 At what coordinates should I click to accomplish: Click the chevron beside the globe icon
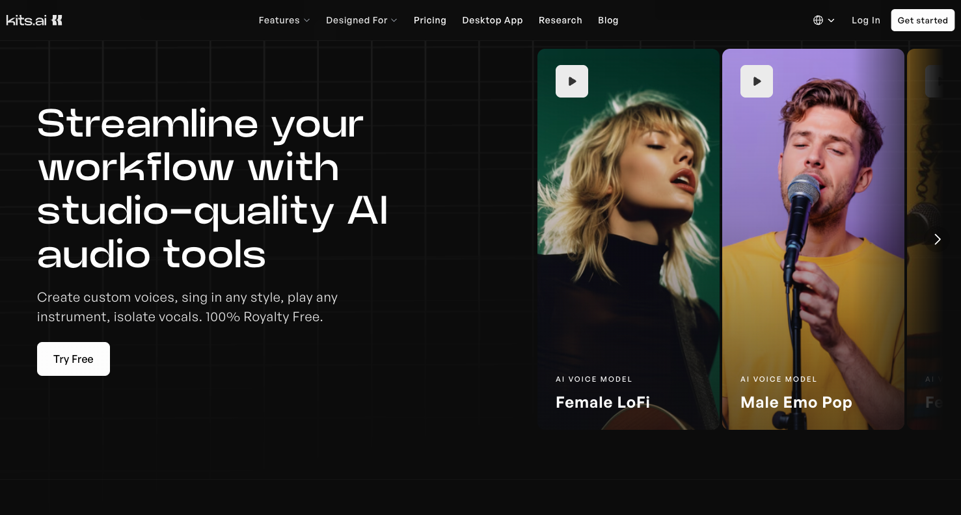point(832,20)
